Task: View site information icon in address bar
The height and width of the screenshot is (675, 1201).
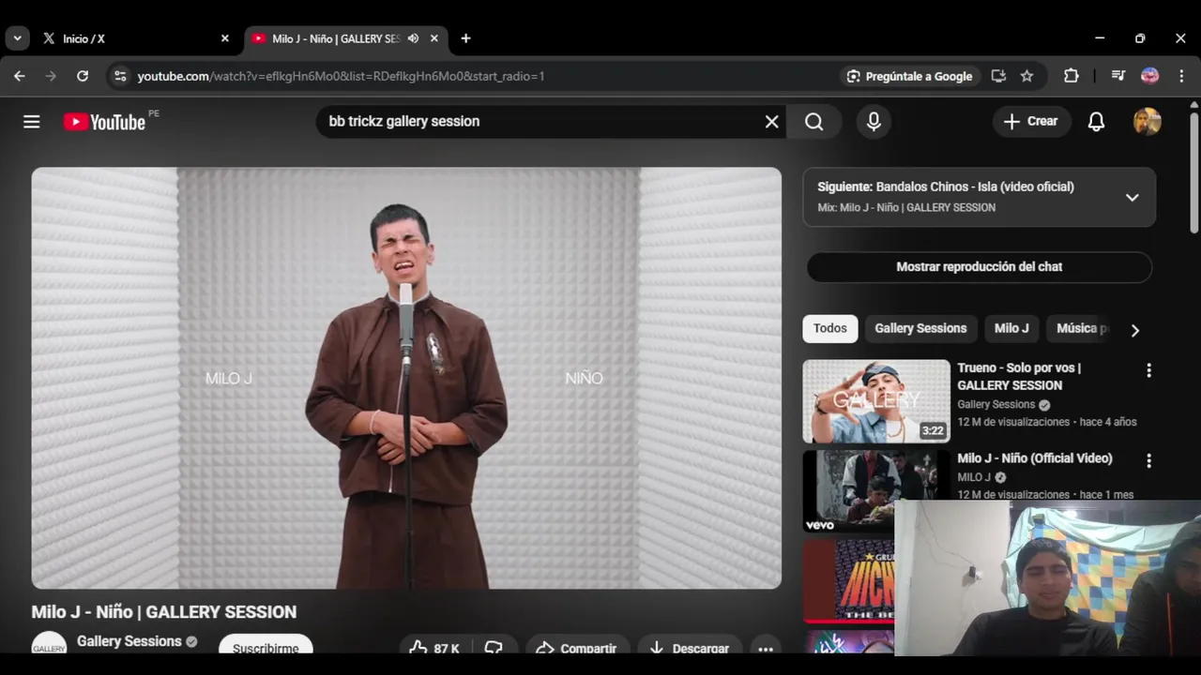Action: coord(119,76)
